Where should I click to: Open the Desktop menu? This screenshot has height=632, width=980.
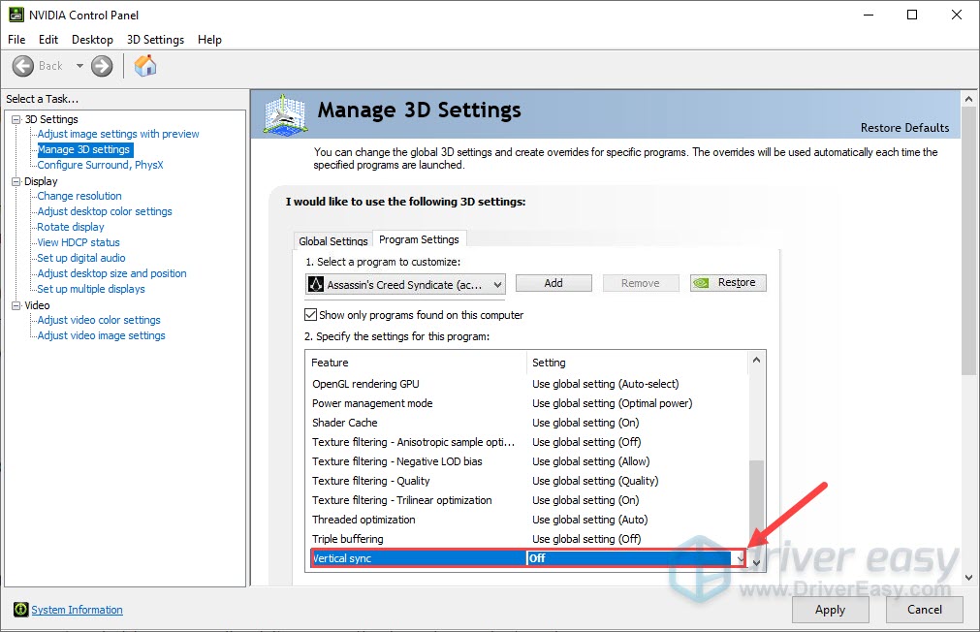pos(92,40)
